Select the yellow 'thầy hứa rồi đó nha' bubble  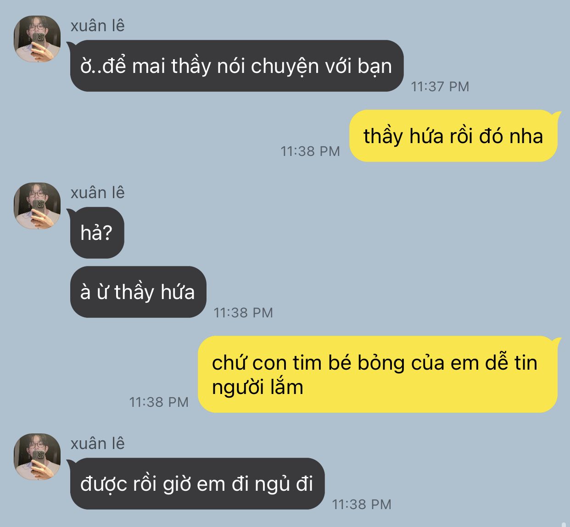pos(453,136)
